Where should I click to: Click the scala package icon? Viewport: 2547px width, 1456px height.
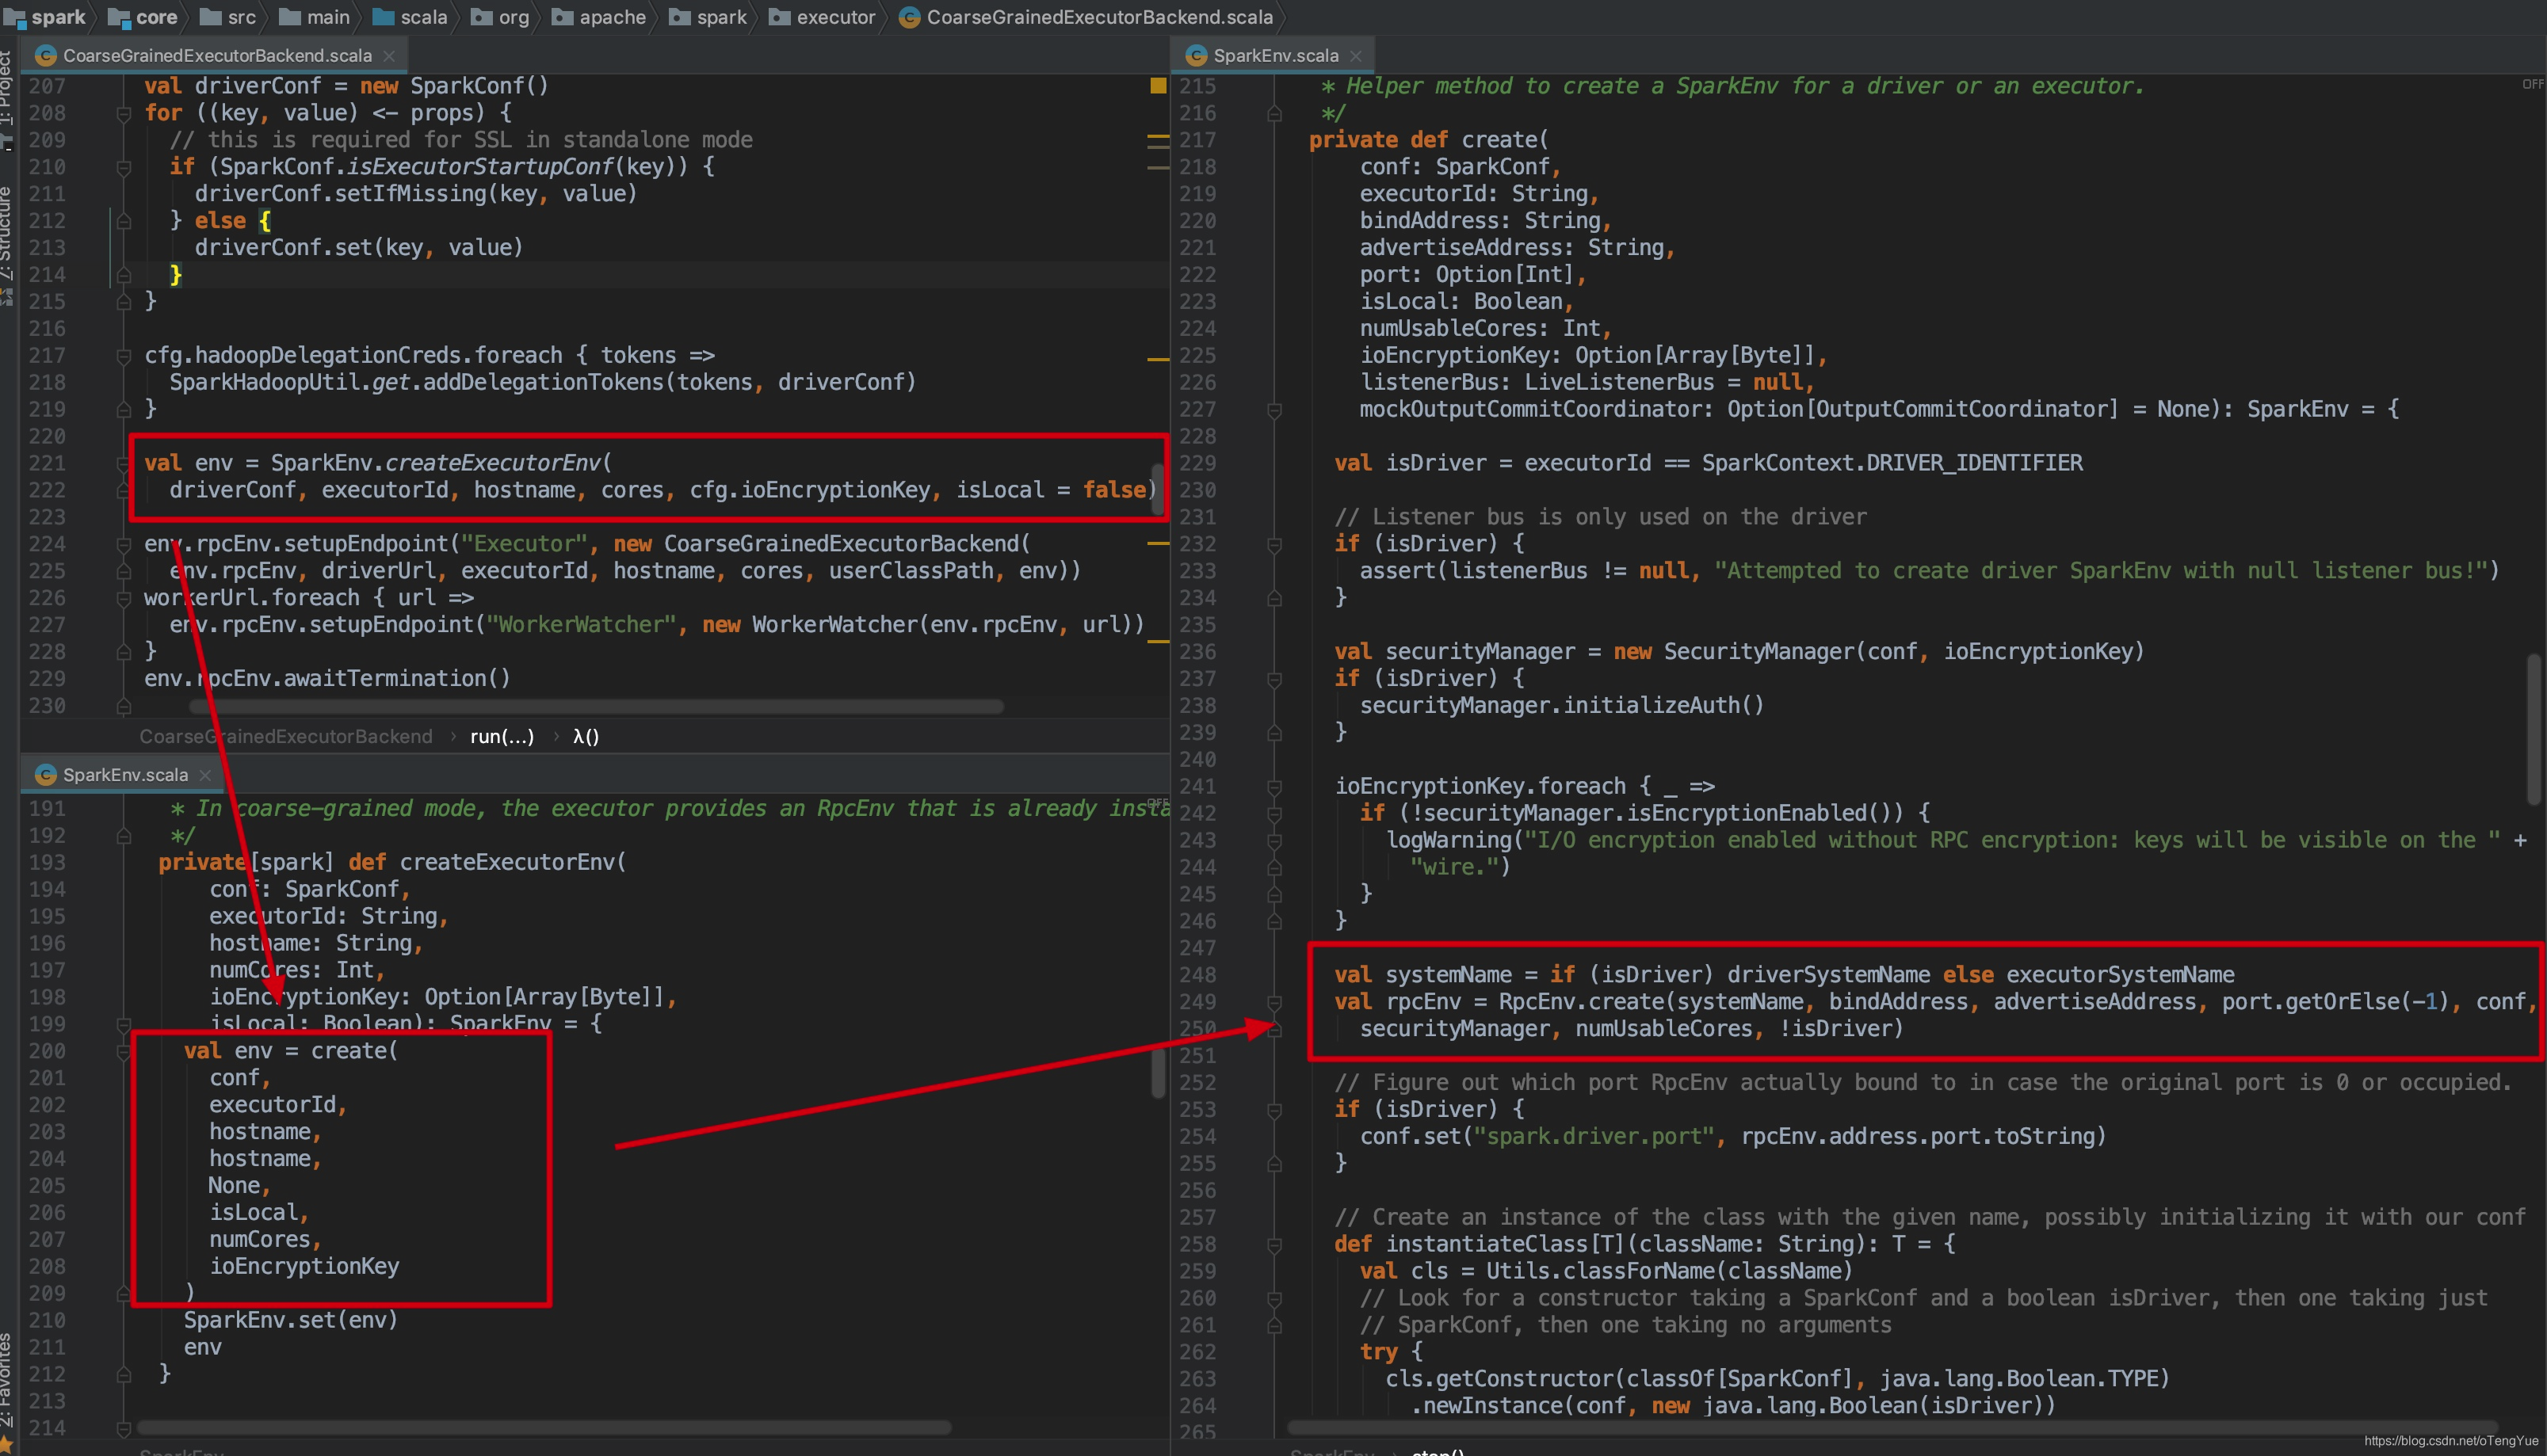tap(381, 16)
